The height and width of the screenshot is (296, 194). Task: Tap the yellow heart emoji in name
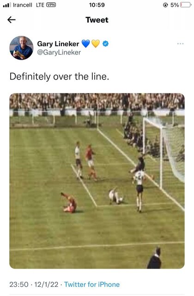pyautogui.click(x=96, y=44)
